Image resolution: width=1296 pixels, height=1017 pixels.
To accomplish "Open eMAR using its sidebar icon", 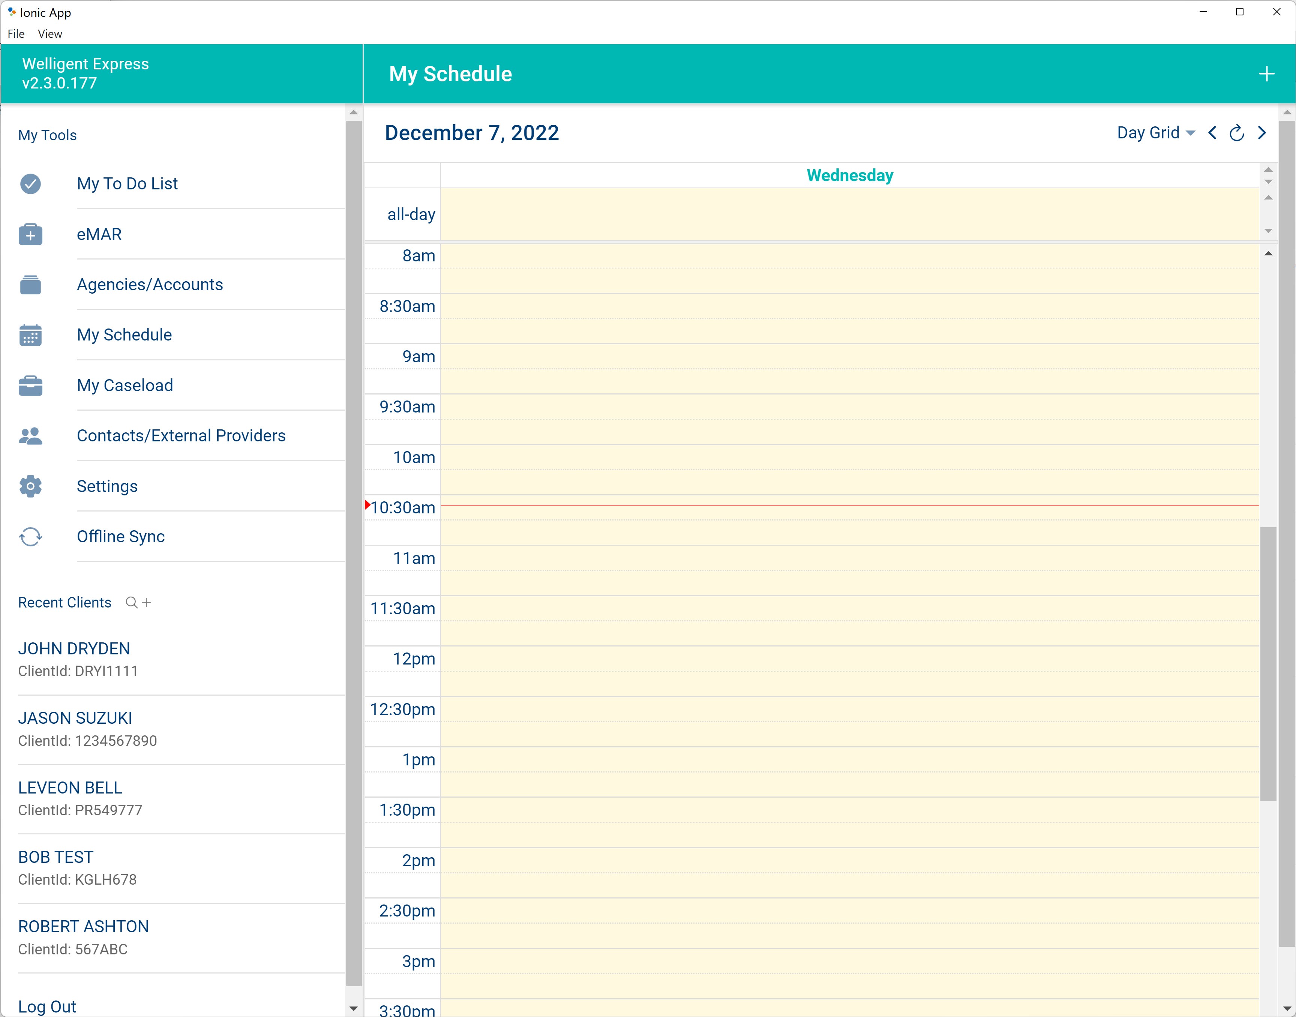I will (x=30, y=234).
